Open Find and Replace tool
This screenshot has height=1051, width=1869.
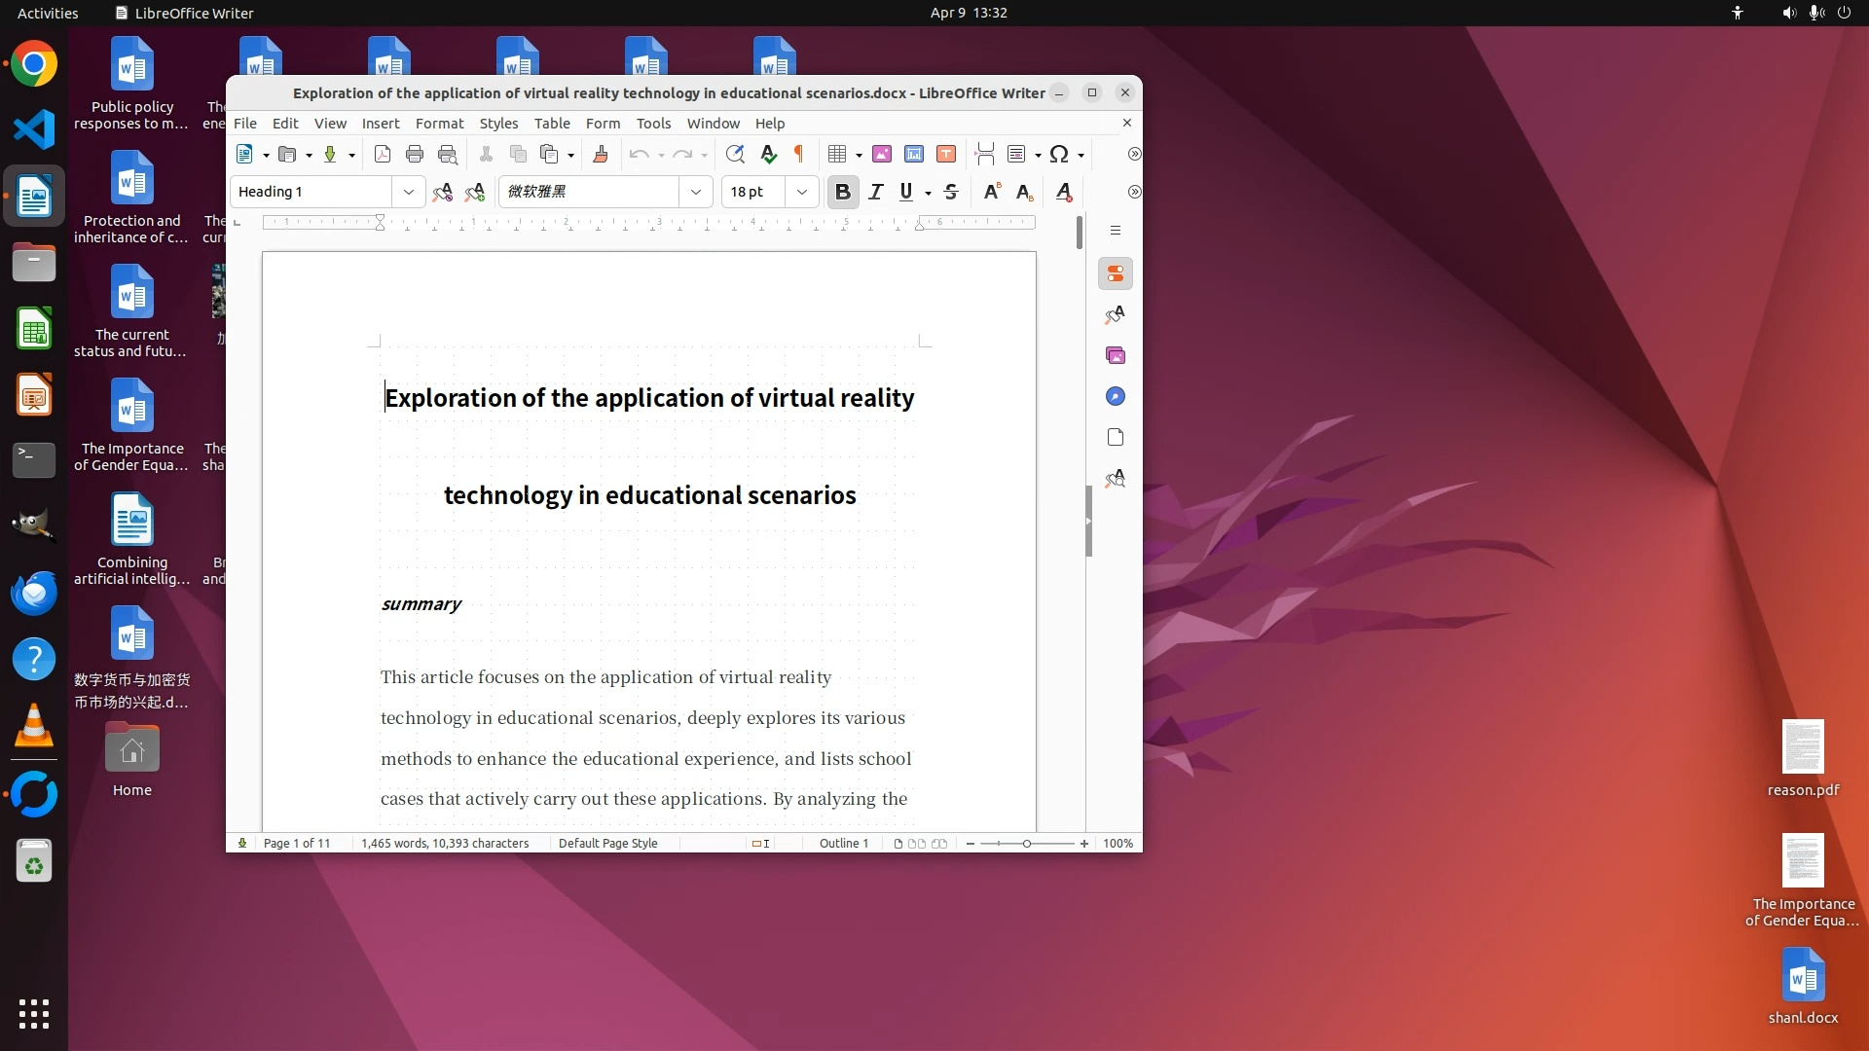735,154
